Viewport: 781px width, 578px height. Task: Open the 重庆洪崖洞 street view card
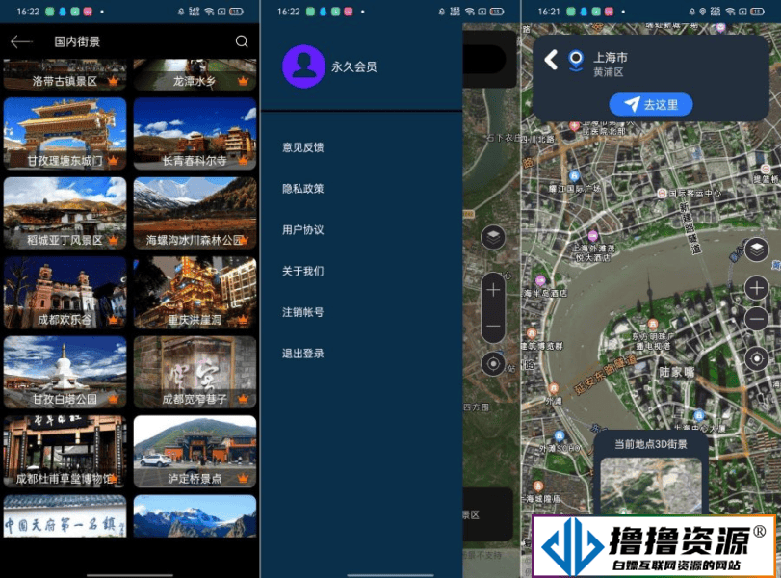pyautogui.click(x=195, y=293)
